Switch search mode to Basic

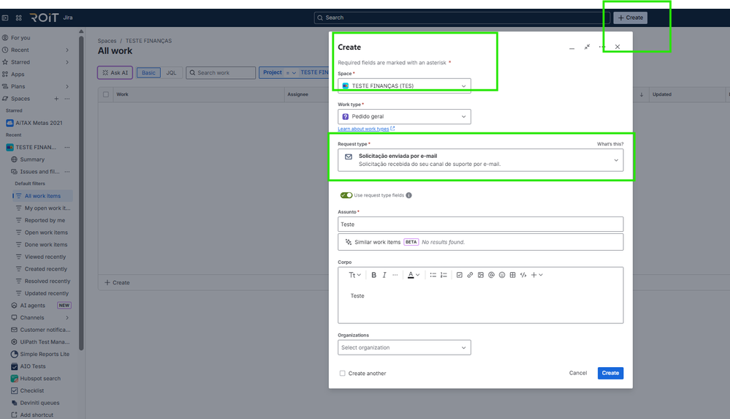(148, 72)
